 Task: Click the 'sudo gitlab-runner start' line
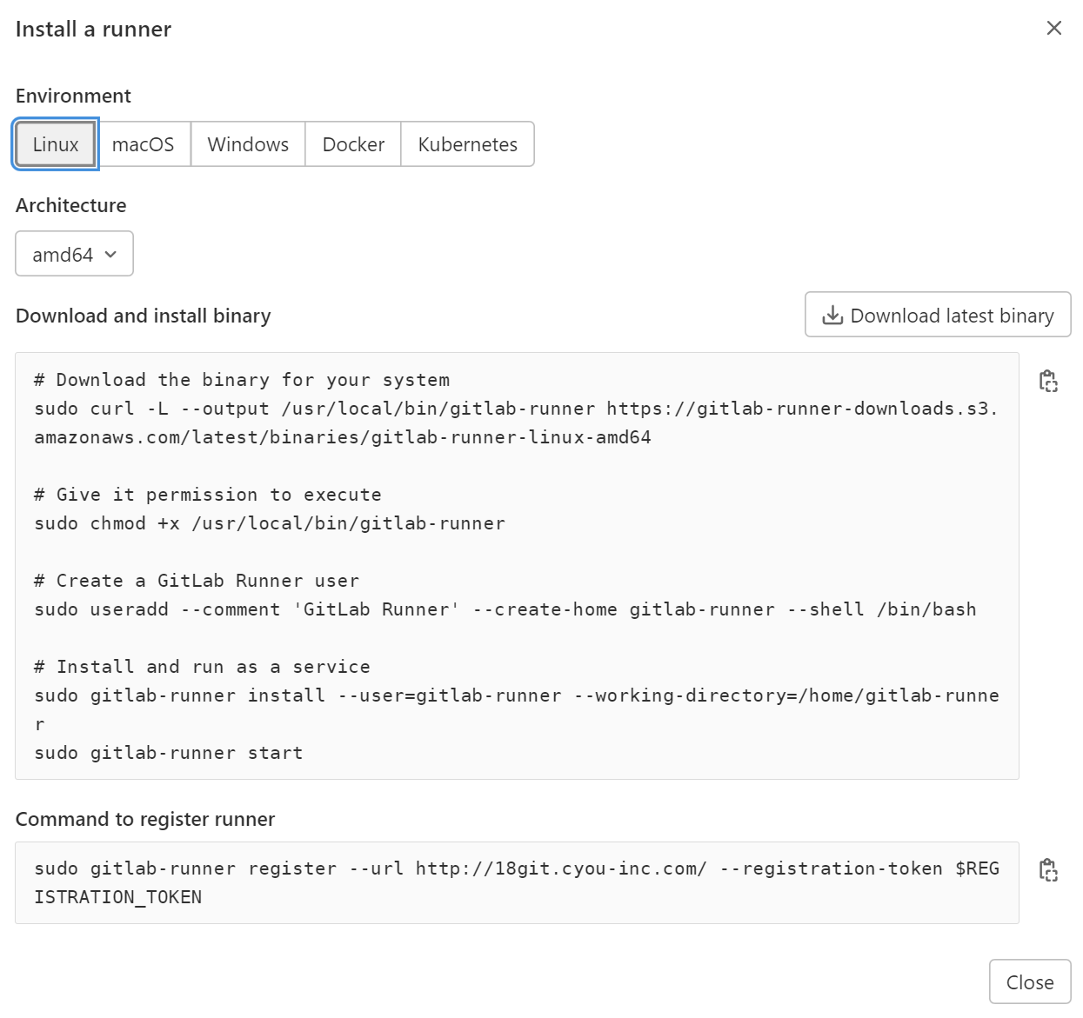click(x=169, y=753)
